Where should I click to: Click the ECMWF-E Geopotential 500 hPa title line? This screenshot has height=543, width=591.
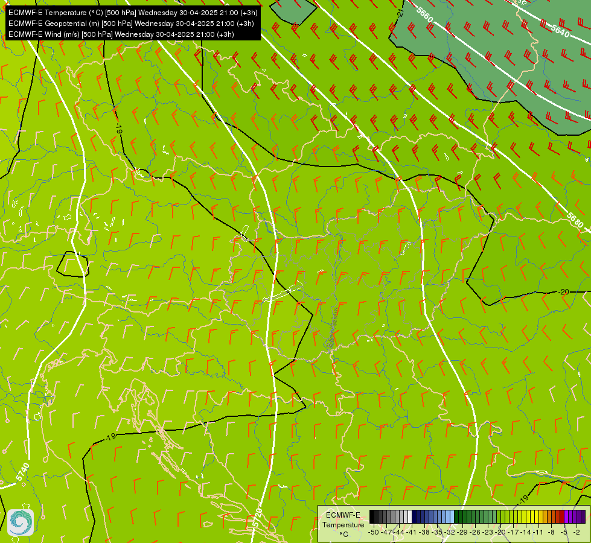[x=131, y=24]
